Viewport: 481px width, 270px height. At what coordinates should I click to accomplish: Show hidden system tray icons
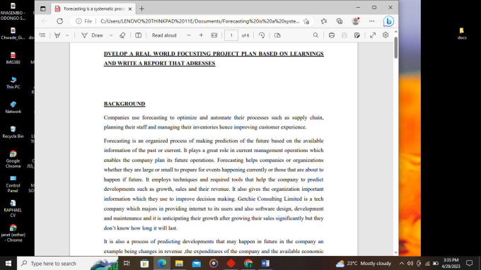pos(402,263)
